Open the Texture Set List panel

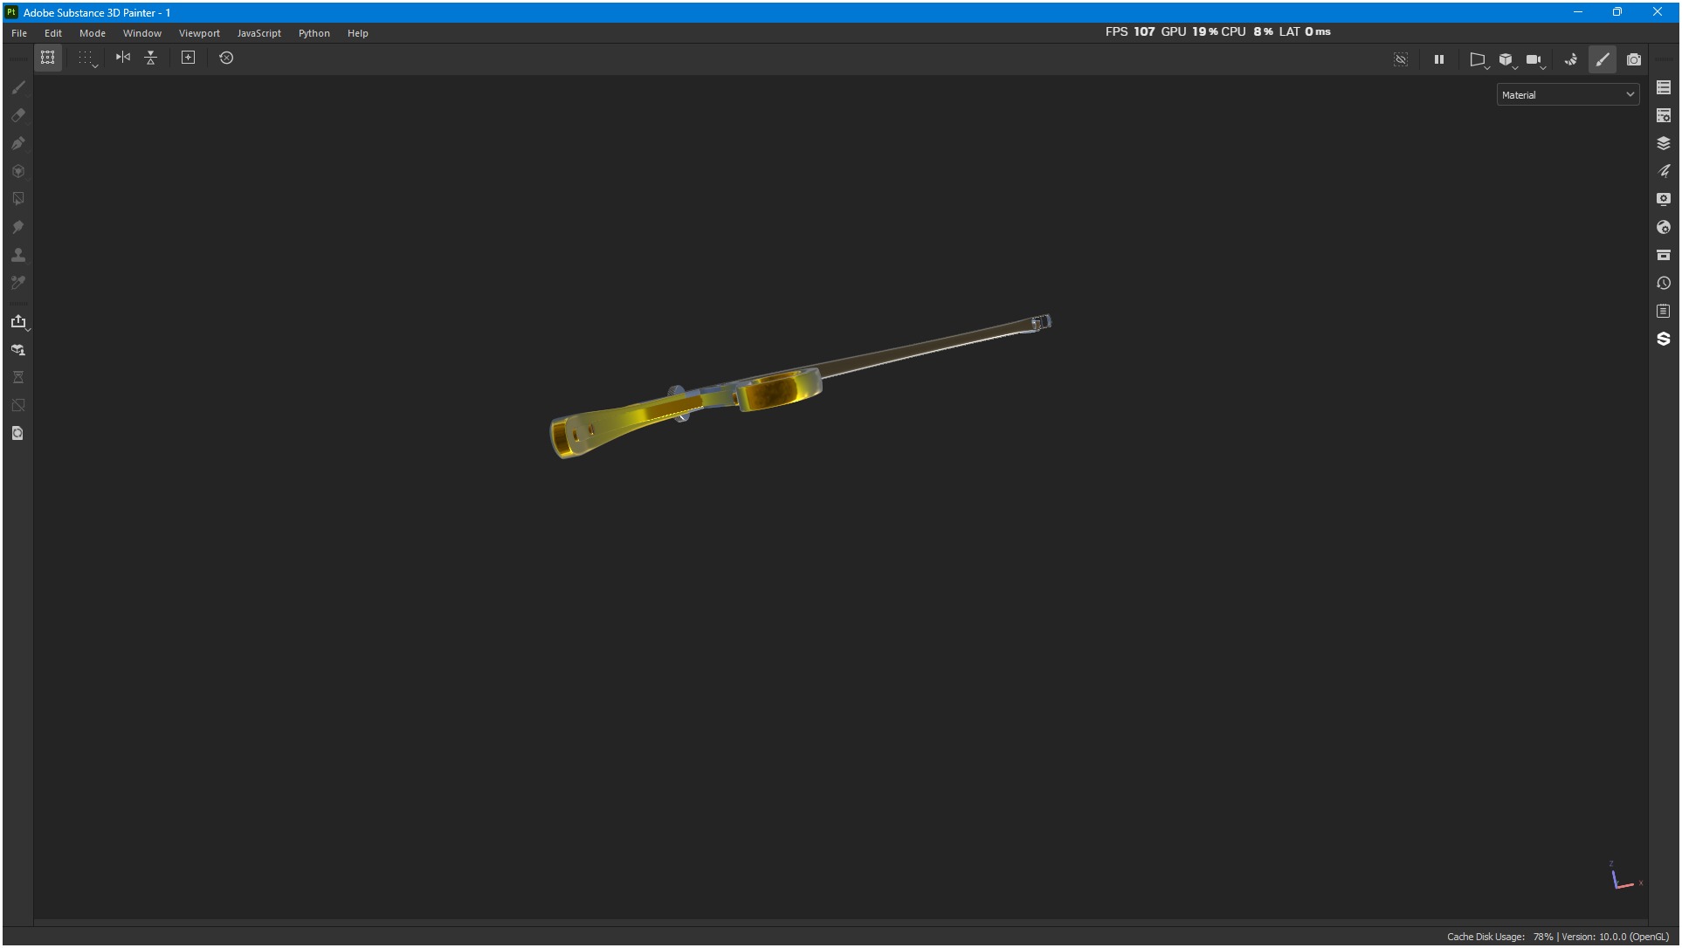[x=1664, y=87]
